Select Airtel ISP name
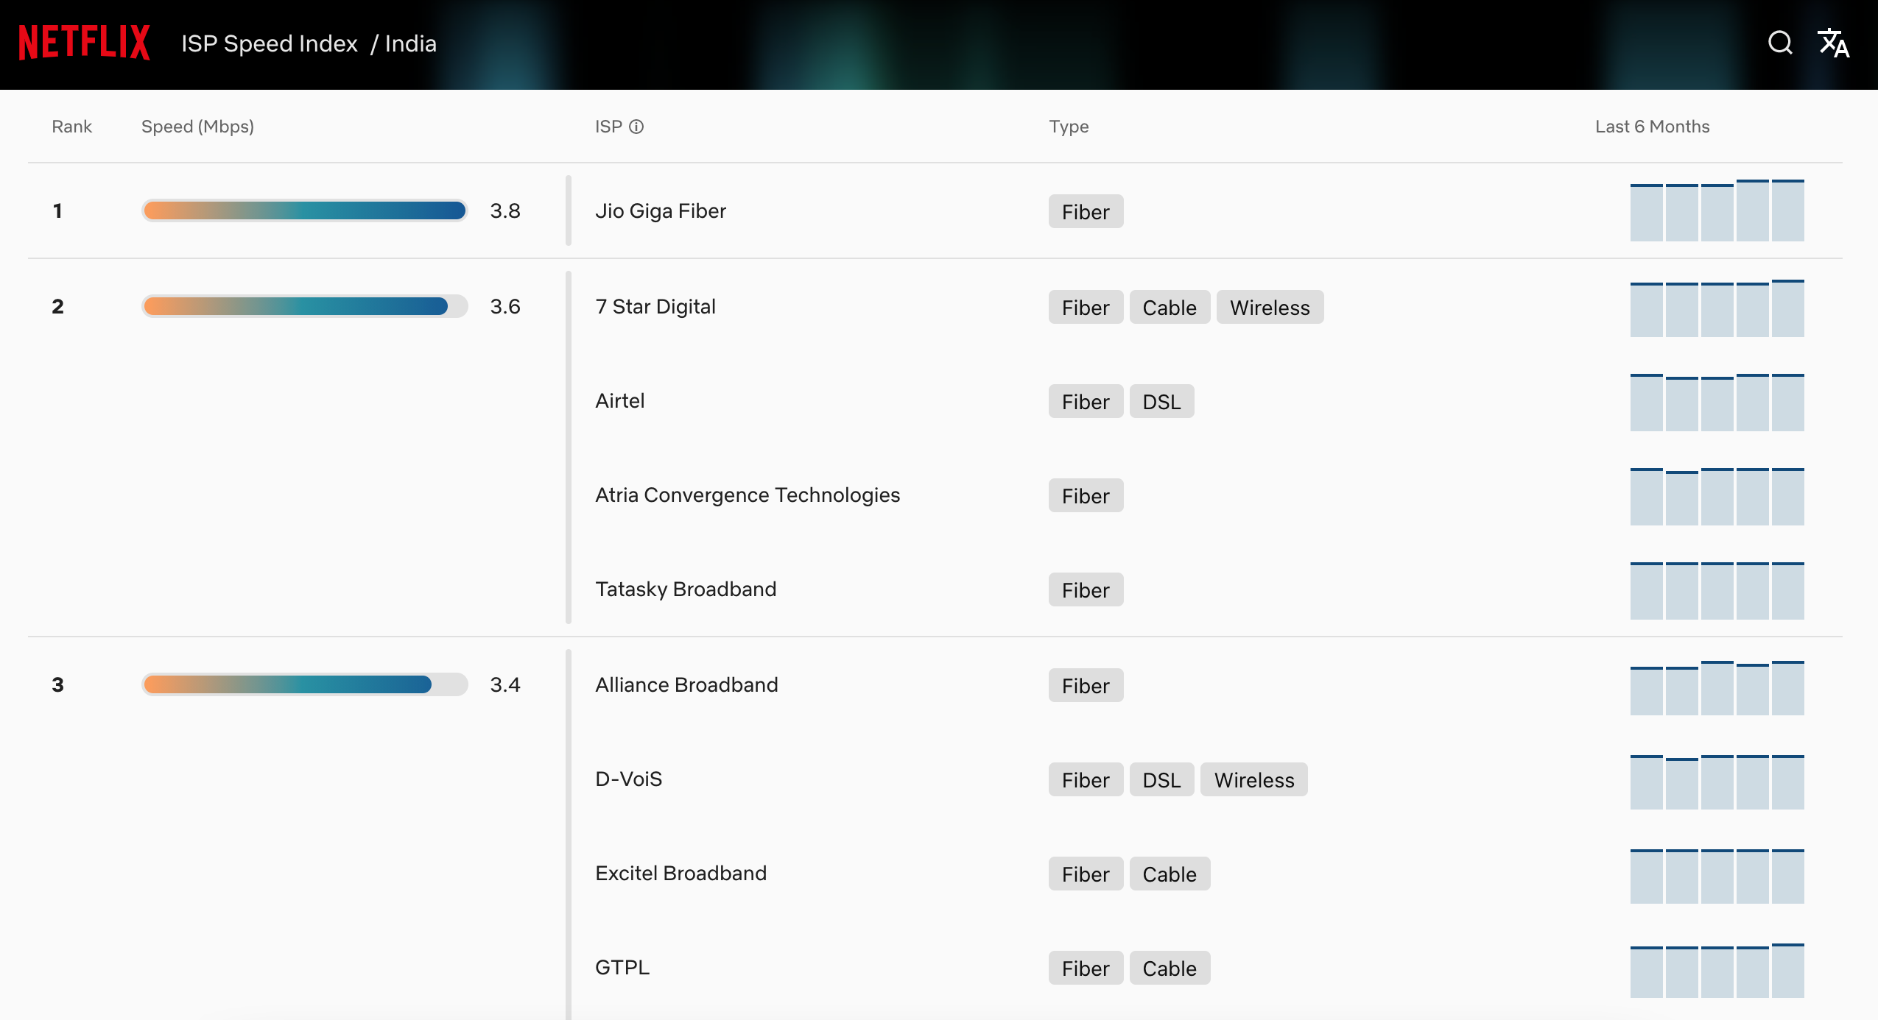This screenshot has width=1878, height=1020. tap(619, 401)
